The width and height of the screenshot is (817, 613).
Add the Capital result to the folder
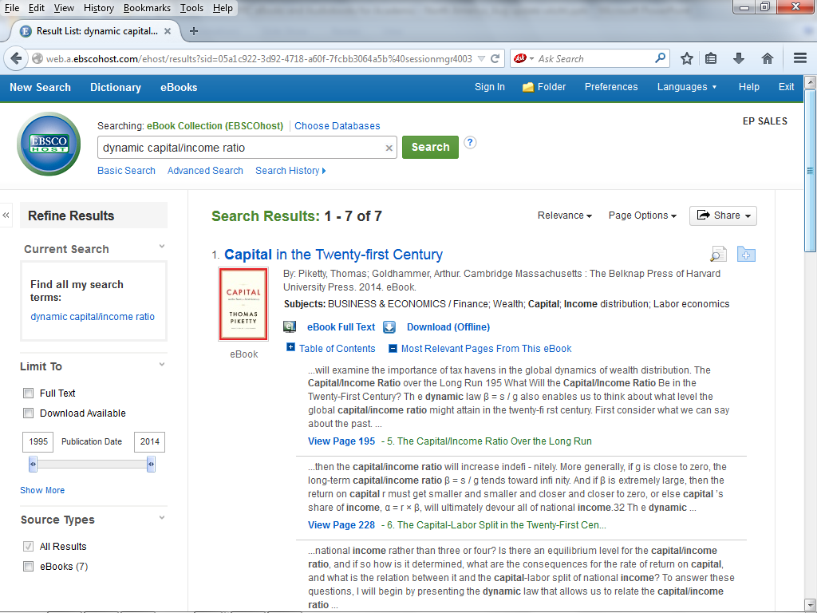click(x=746, y=254)
